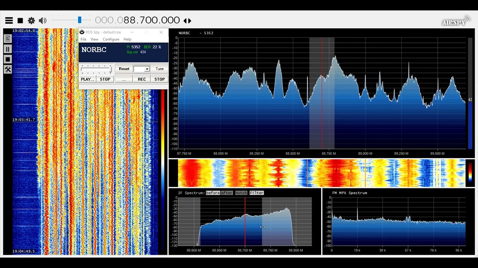Open File menu in RDS Spy
Viewport: 478px width, 268px height.
[x=83, y=39]
